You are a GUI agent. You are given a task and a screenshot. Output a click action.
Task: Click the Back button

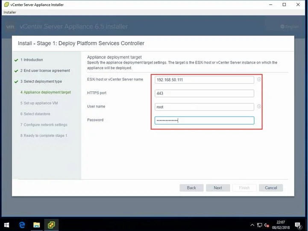(191, 188)
